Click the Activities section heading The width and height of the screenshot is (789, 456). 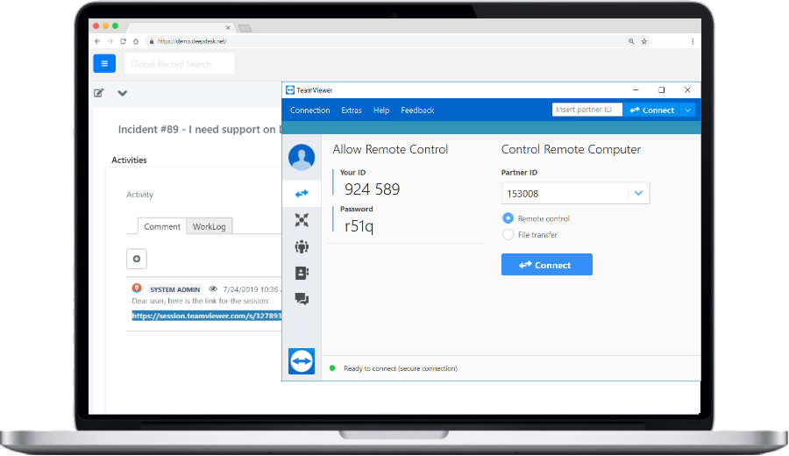(x=129, y=160)
